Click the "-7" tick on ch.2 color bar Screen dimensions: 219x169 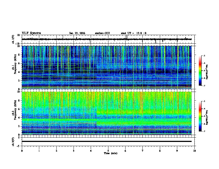204,131
